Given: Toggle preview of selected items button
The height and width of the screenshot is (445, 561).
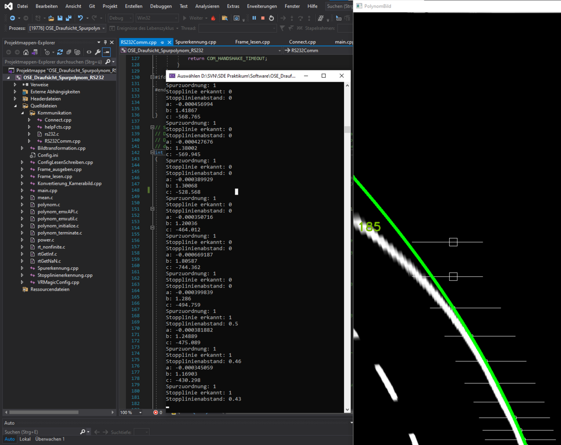Looking at the screenshot, I should (x=106, y=52).
